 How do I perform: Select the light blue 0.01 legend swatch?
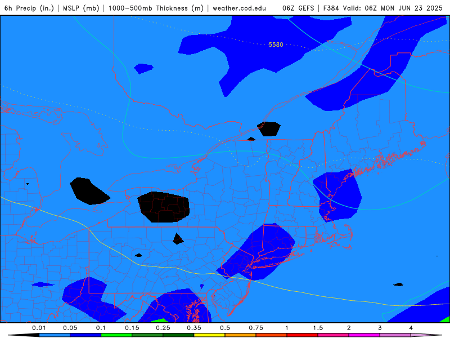pyautogui.click(x=55, y=335)
